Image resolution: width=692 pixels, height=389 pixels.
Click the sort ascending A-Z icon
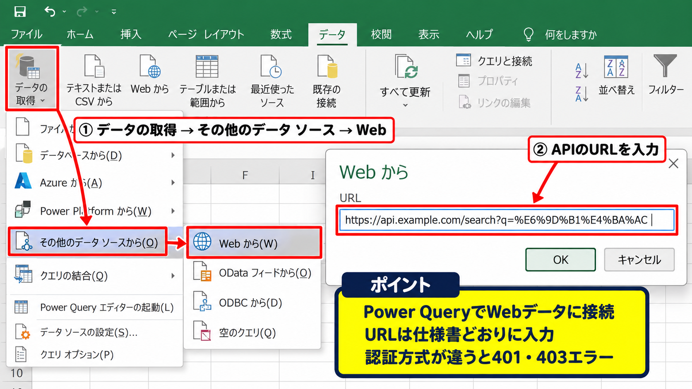[x=581, y=71]
